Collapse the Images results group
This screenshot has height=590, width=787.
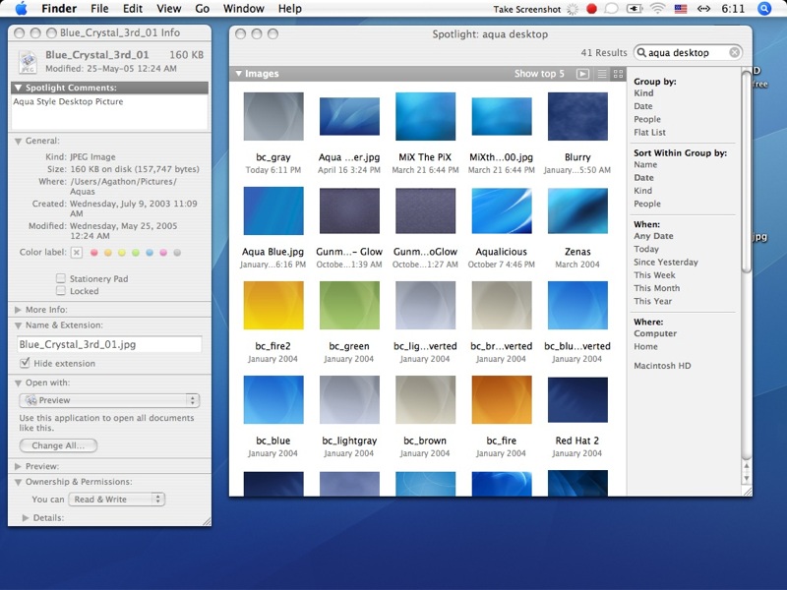pyautogui.click(x=238, y=74)
